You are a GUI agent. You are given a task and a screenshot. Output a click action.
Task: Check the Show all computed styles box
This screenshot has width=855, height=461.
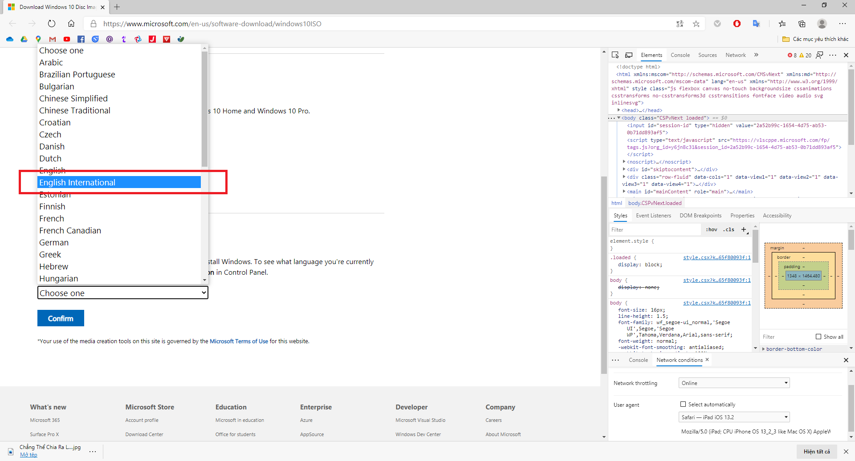click(x=818, y=337)
